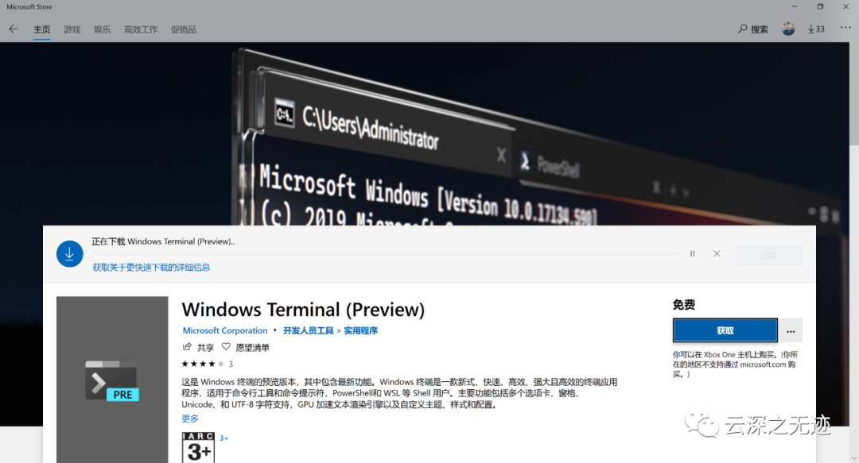Image resolution: width=859 pixels, height=463 pixels.
Task: Click the Windows Terminal PRE app icon
Action: click(x=112, y=380)
